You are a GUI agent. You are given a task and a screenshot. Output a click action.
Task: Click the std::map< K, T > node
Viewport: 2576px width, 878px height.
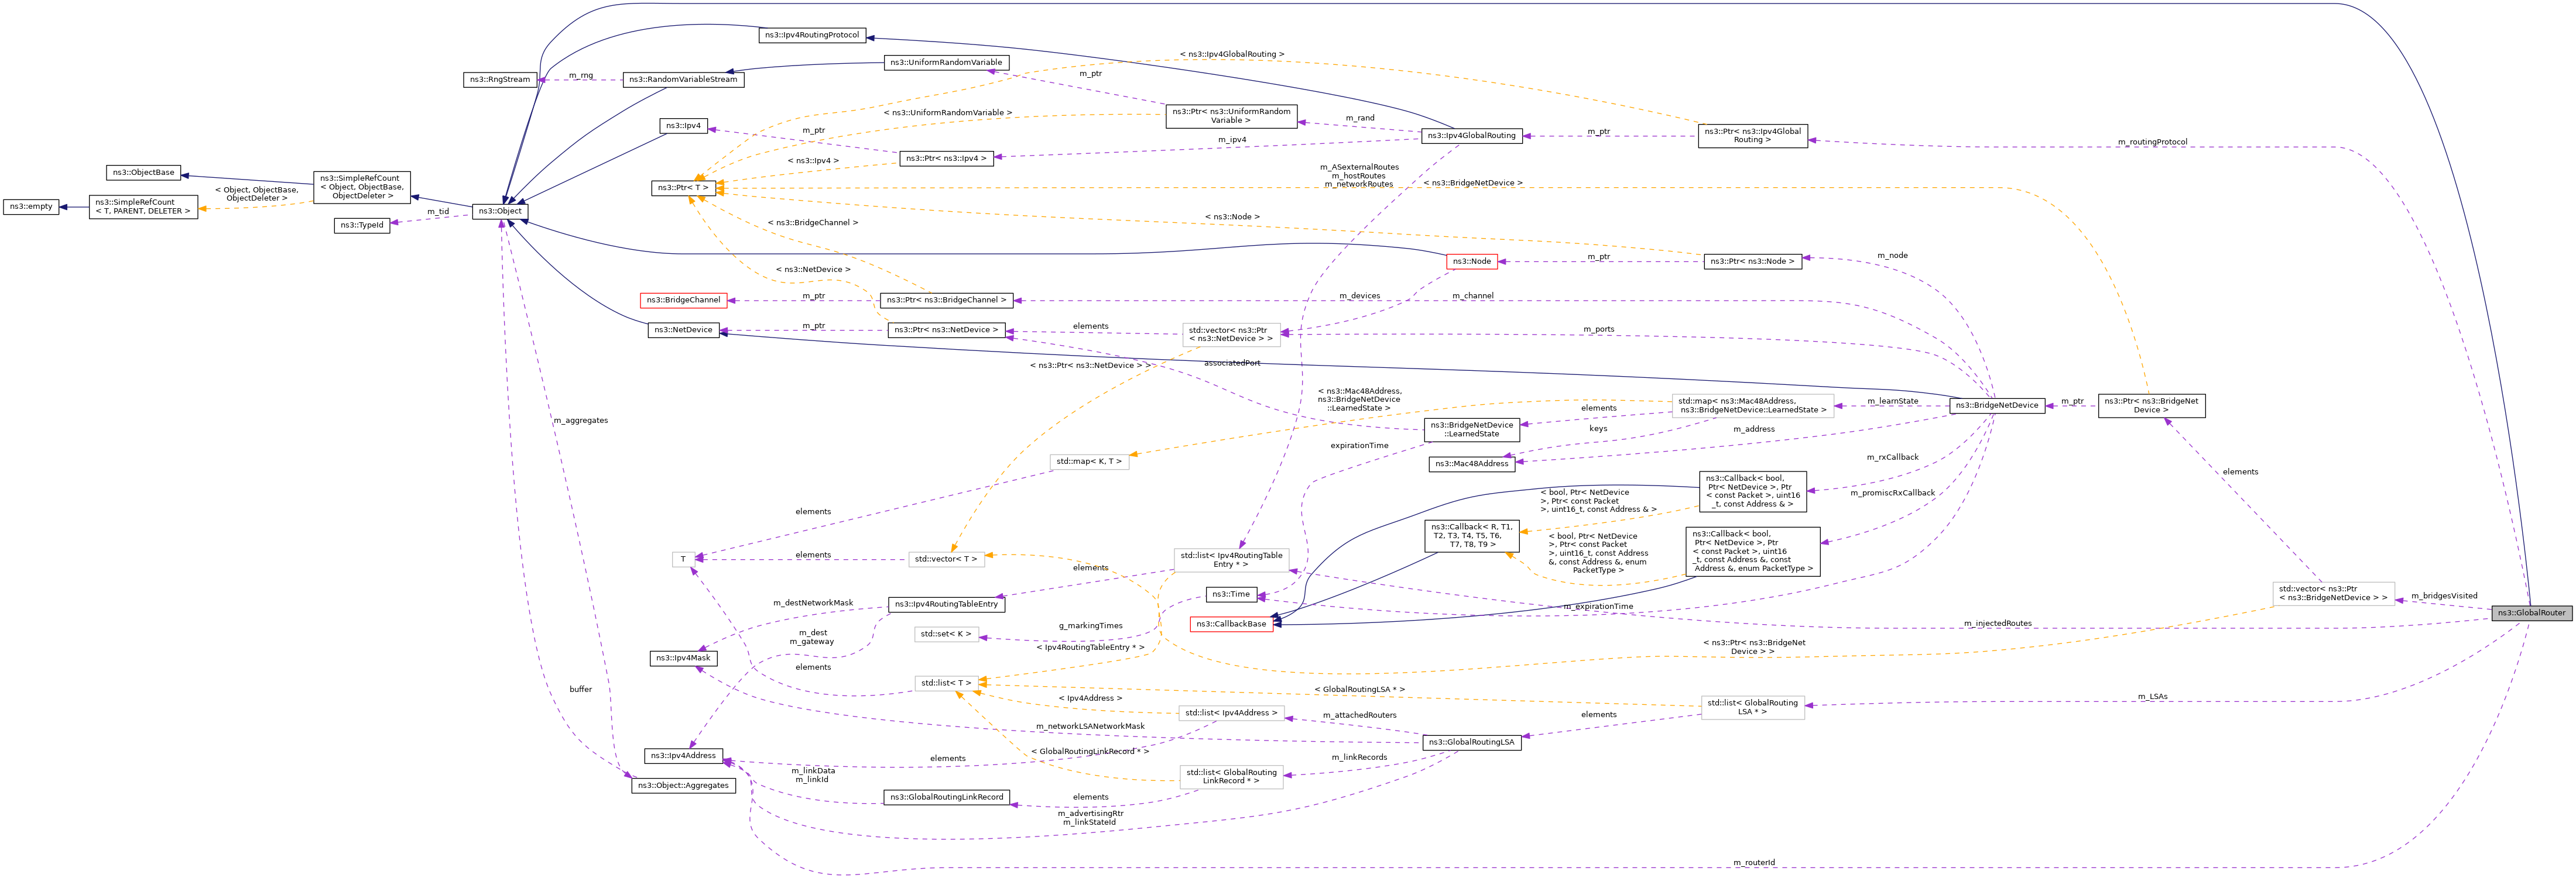coord(1089,462)
